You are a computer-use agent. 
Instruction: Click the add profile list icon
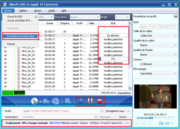(68, 101)
